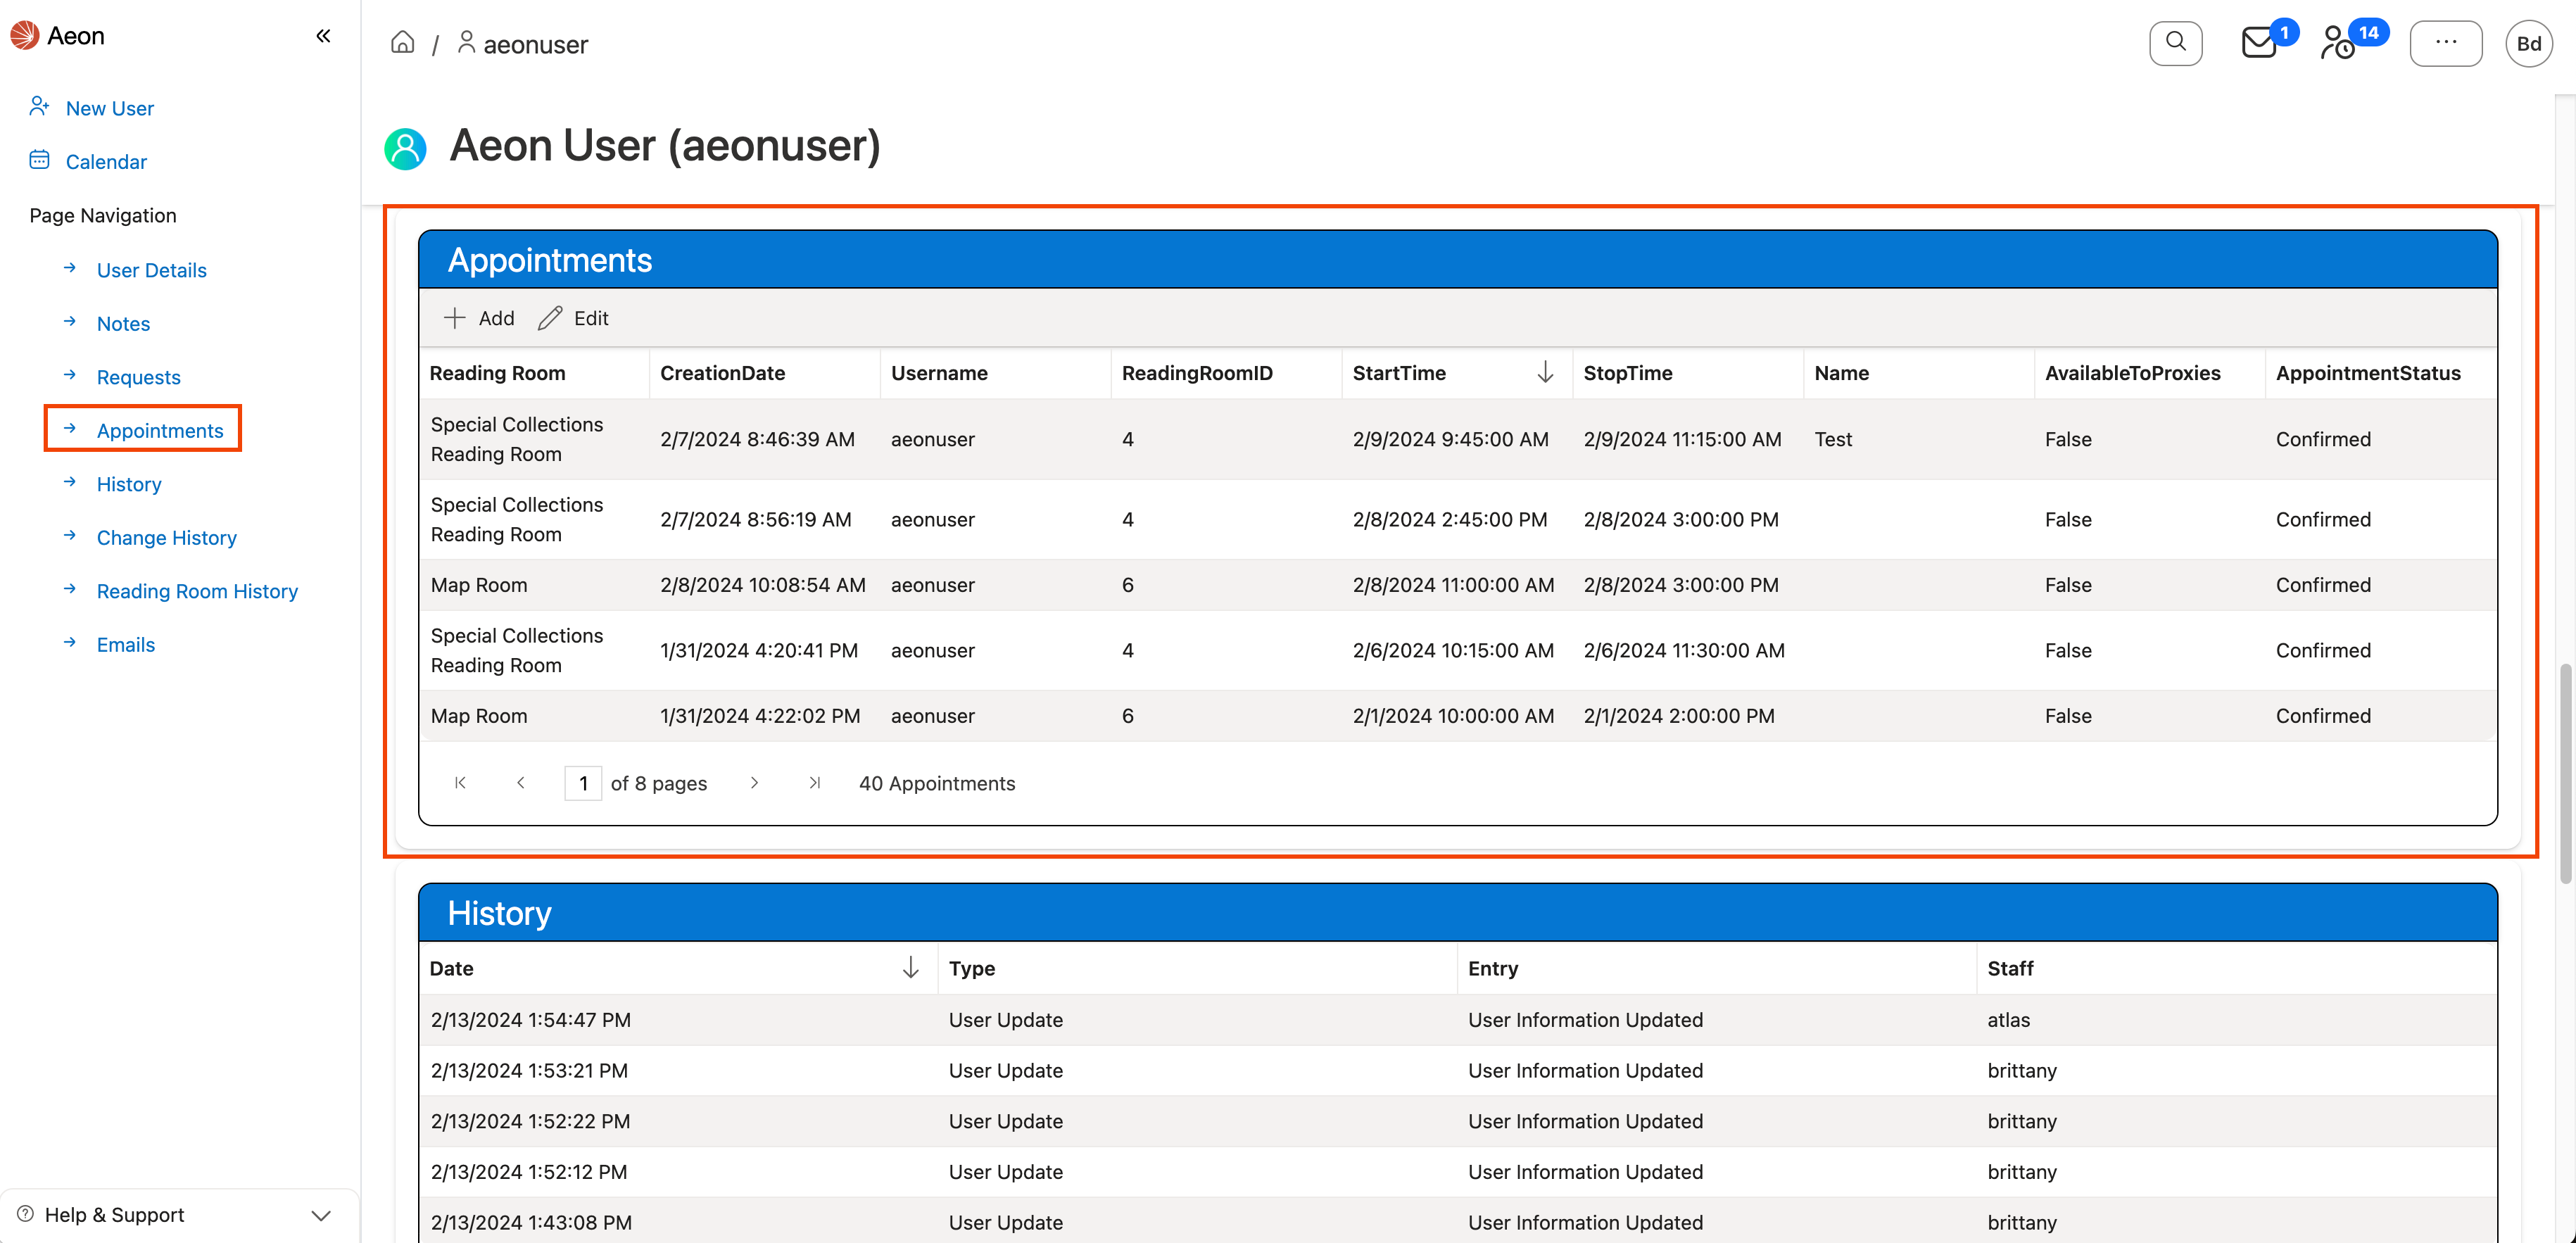
Task: Go to next appointments page
Action: [754, 783]
